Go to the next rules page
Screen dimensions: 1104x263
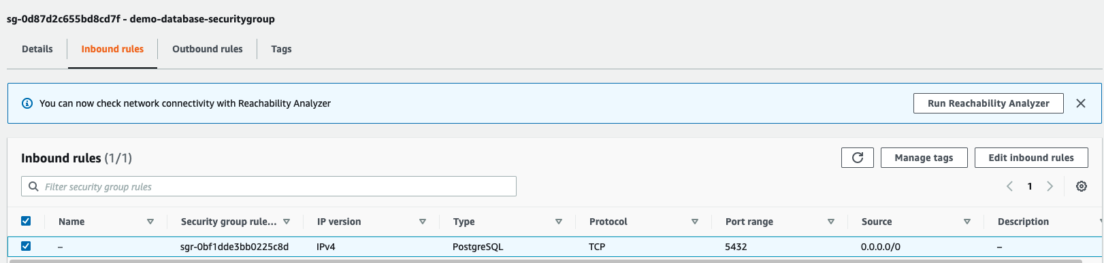point(1050,186)
